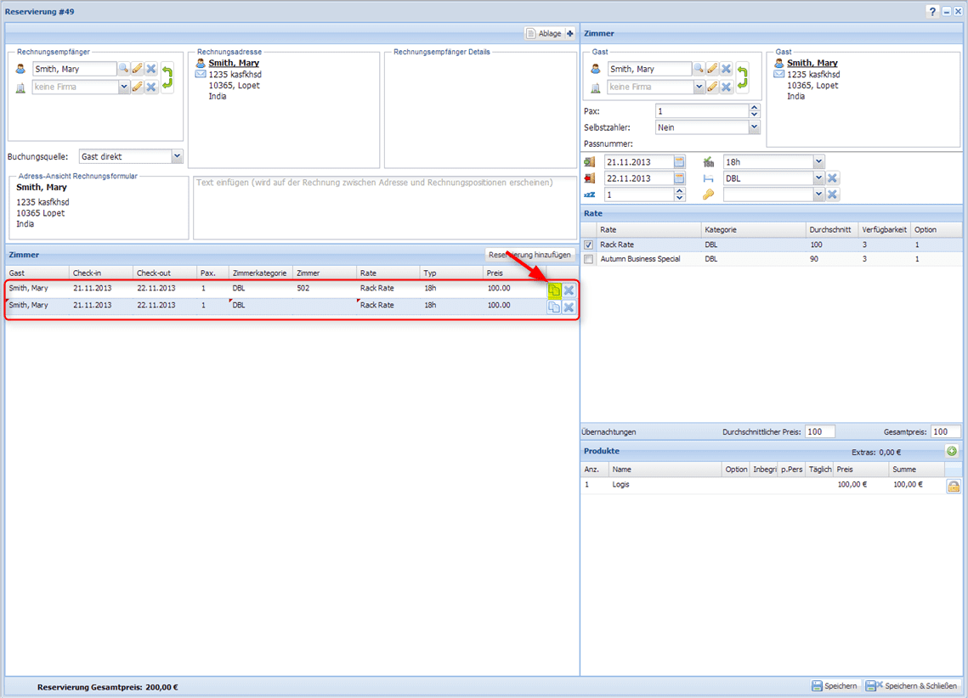Click the Durchschnitt column header in Rate table
968x698 pixels.
pyautogui.click(x=831, y=230)
